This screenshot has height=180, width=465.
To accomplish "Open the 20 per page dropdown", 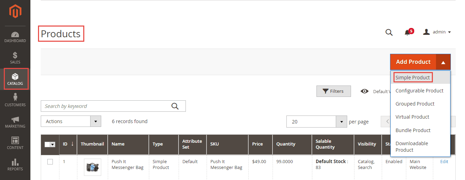I will coord(317,121).
